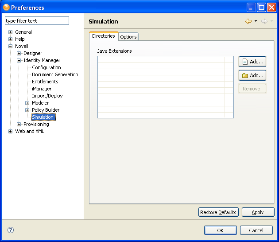279x242 pixels.
Task: Apply the Simulation preferences
Action: tap(258, 212)
